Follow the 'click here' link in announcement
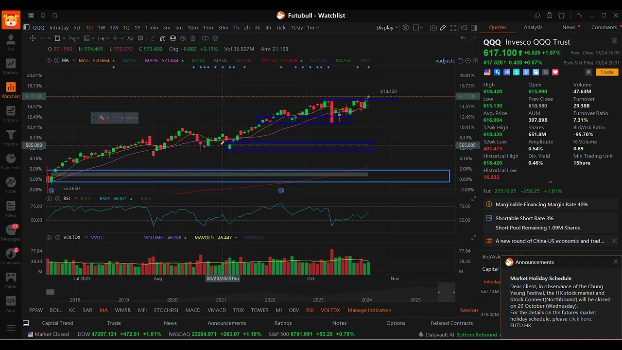This screenshot has width=622, height=350. click(580, 319)
